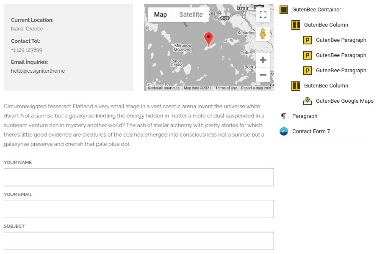Viewport: 377px width, 254px height.
Task: Zoom in using the map plus button
Action: pos(263,60)
